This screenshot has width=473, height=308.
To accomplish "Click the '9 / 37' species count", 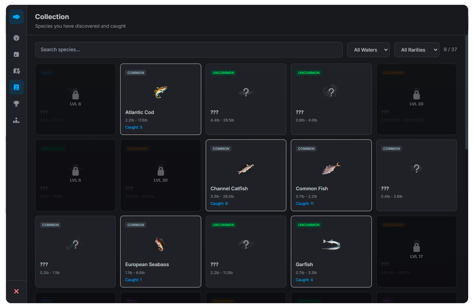I will (x=450, y=50).
